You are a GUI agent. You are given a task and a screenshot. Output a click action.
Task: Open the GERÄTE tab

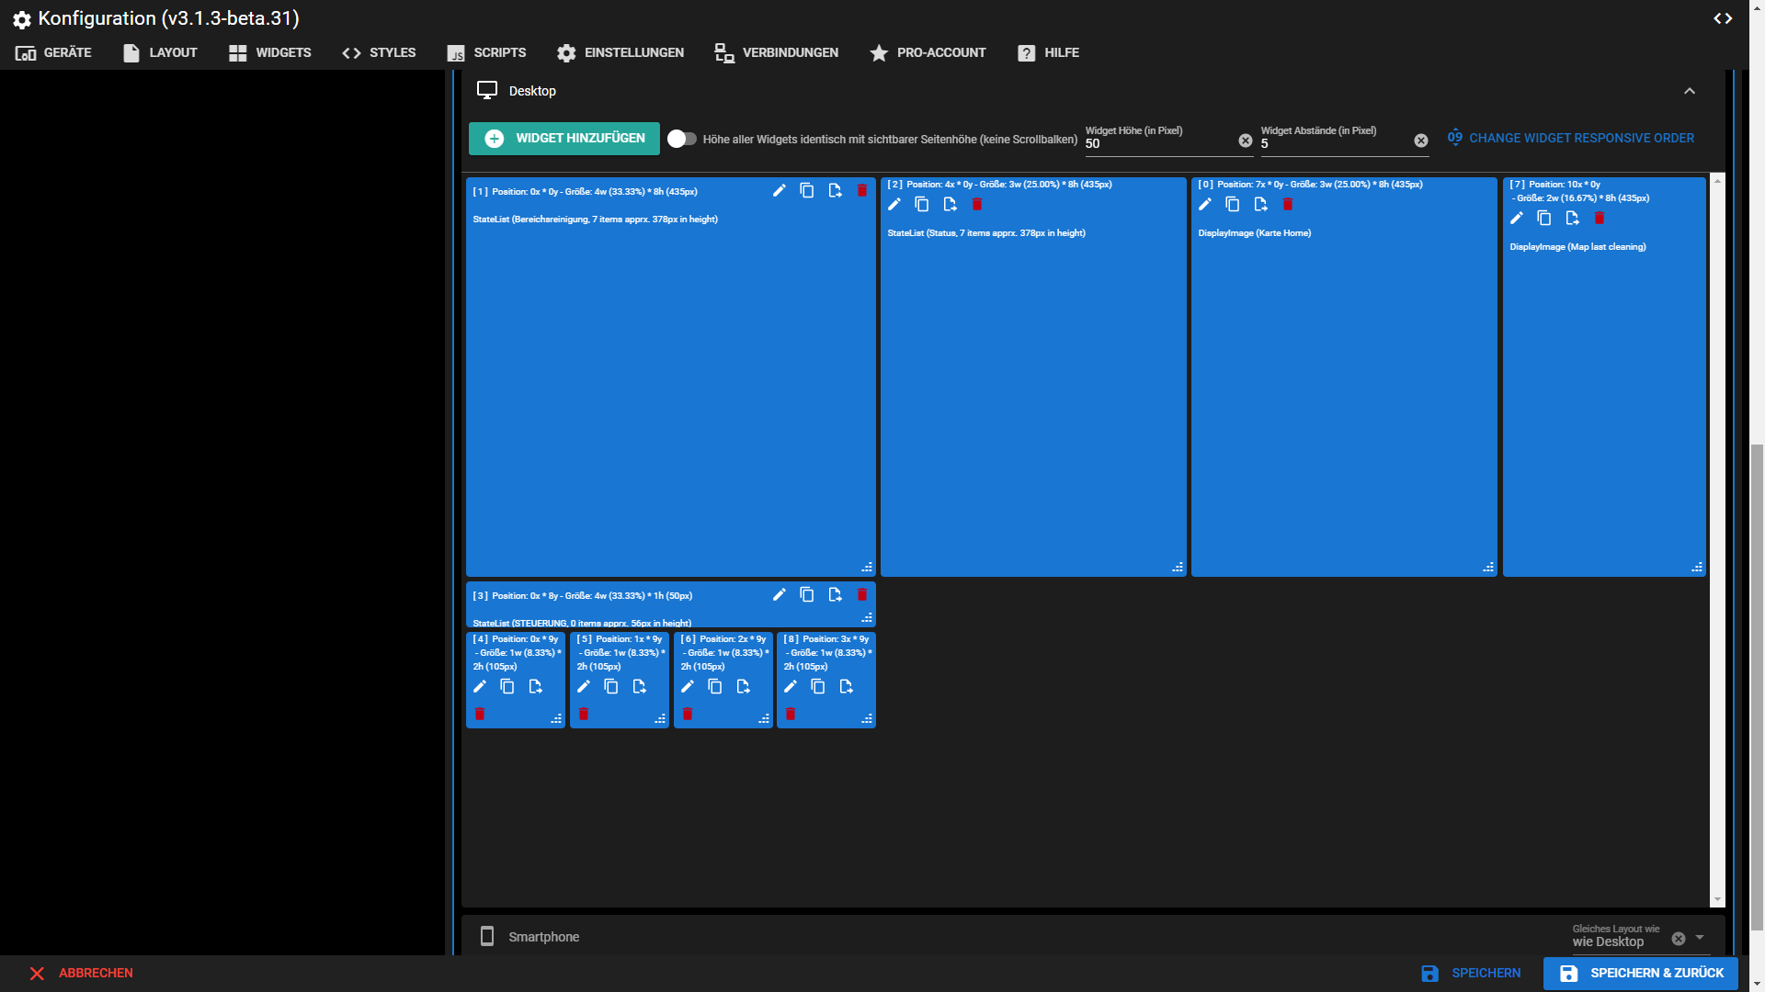[x=53, y=53]
